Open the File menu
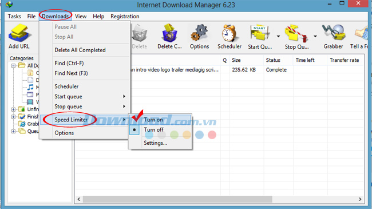This screenshot has height=209, width=372. point(31,17)
